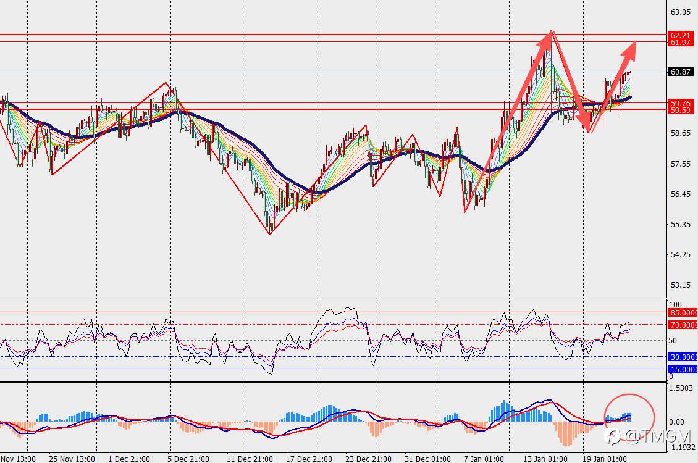The width and height of the screenshot is (698, 463).
Task: Click the 31 Dec 01:00 time label
Action: point(427,459)
